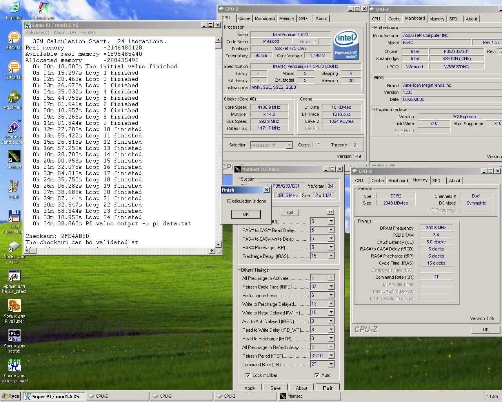The height and width of the screenshot is (402, 502).
Task: Click OK in the memory CPU-Z window
Action: (486, 330)
